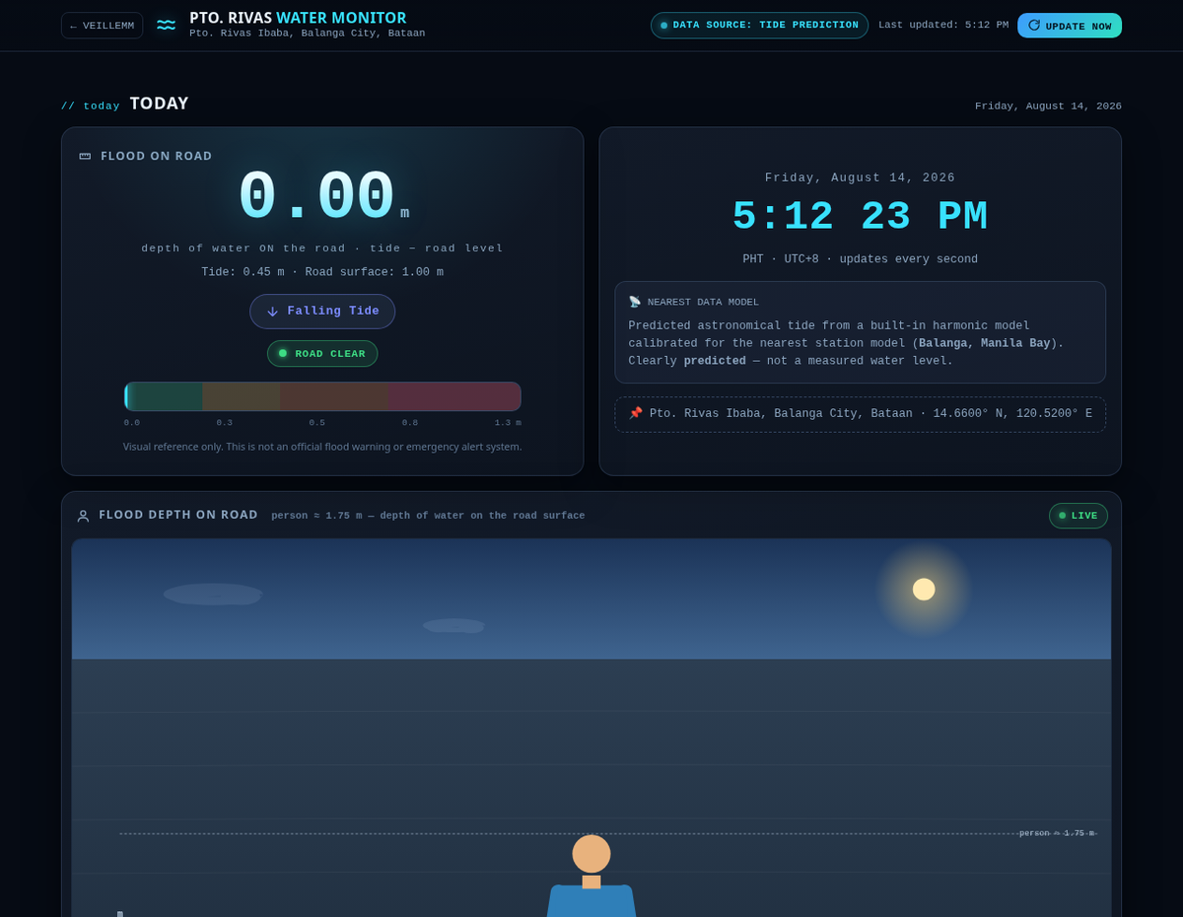The image size is (1183, 917).
Task: Click the ruler icon beside Flood On Road
Action: click(85, 156)
